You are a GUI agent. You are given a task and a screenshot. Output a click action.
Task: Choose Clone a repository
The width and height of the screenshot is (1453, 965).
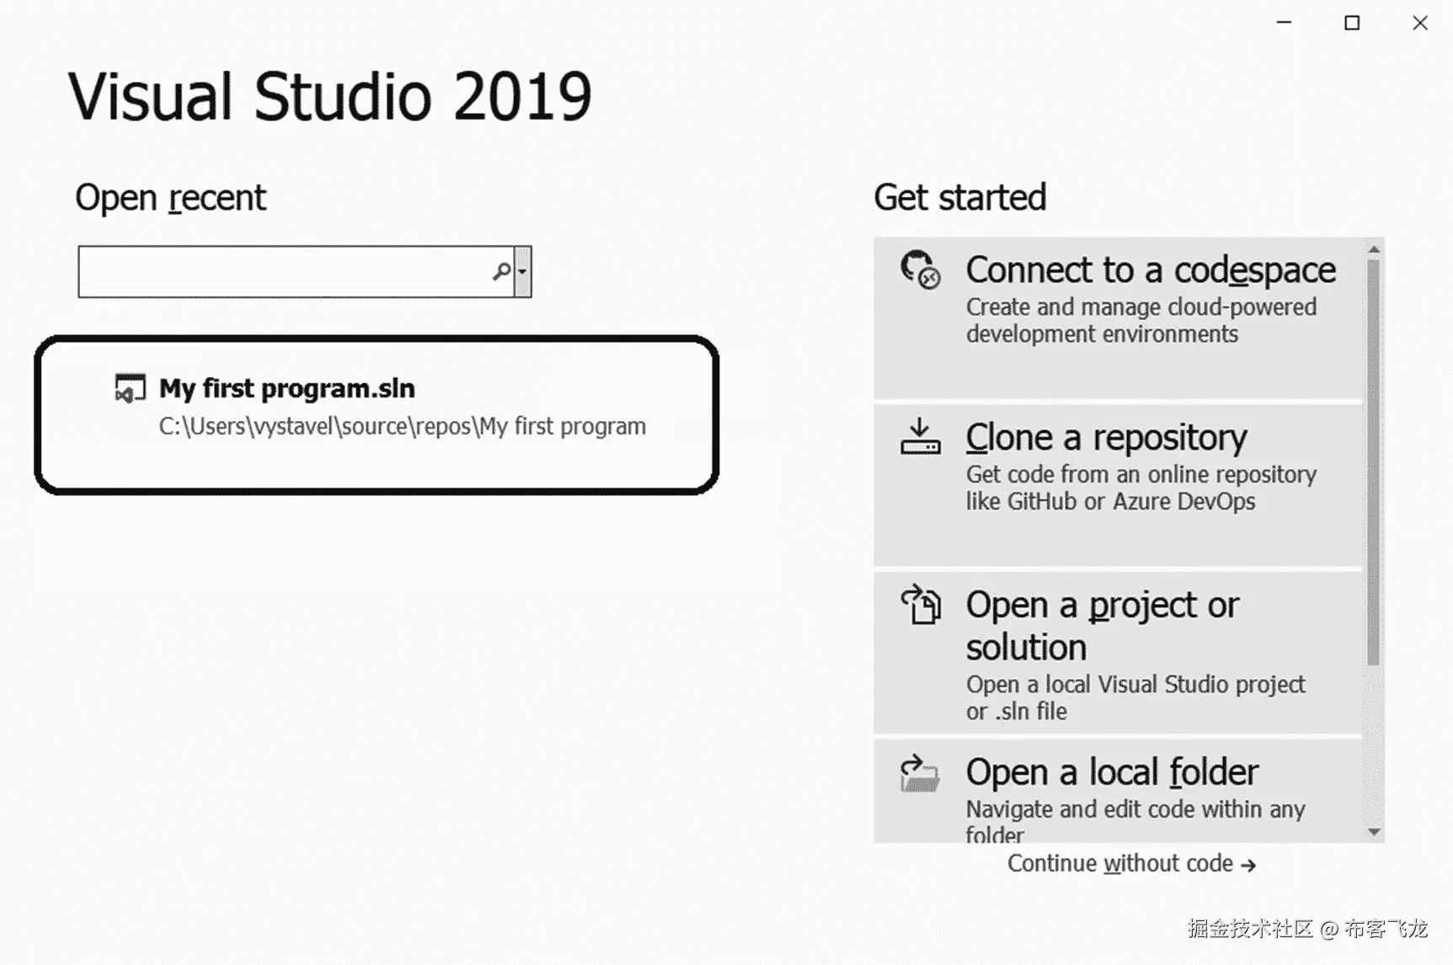coord(1105,438)
